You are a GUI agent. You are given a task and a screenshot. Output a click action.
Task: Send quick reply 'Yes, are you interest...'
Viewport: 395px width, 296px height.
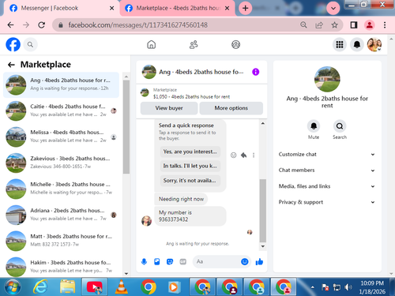(190, 152)
